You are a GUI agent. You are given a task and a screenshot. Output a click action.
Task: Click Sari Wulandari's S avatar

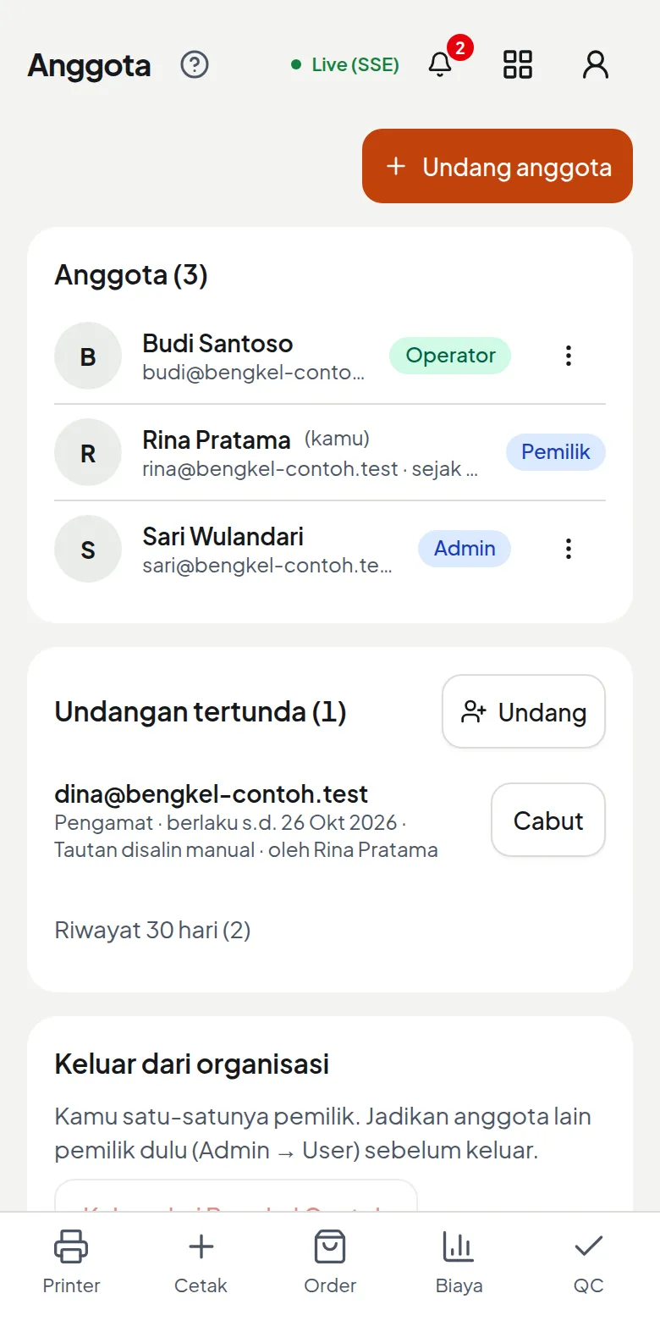click(x=88, y=549)
